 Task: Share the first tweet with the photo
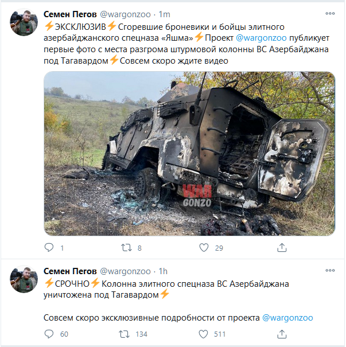tap(282, 247)
